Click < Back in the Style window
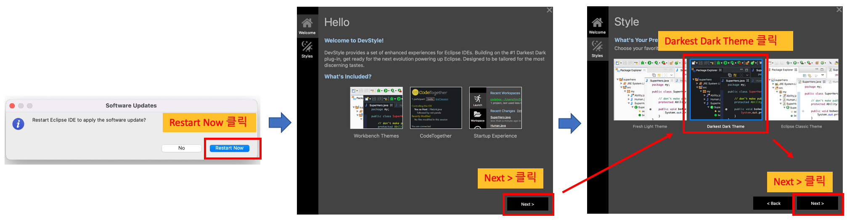Screen dimensions: 847x220 pyautogui.click(x=773, y=203)
